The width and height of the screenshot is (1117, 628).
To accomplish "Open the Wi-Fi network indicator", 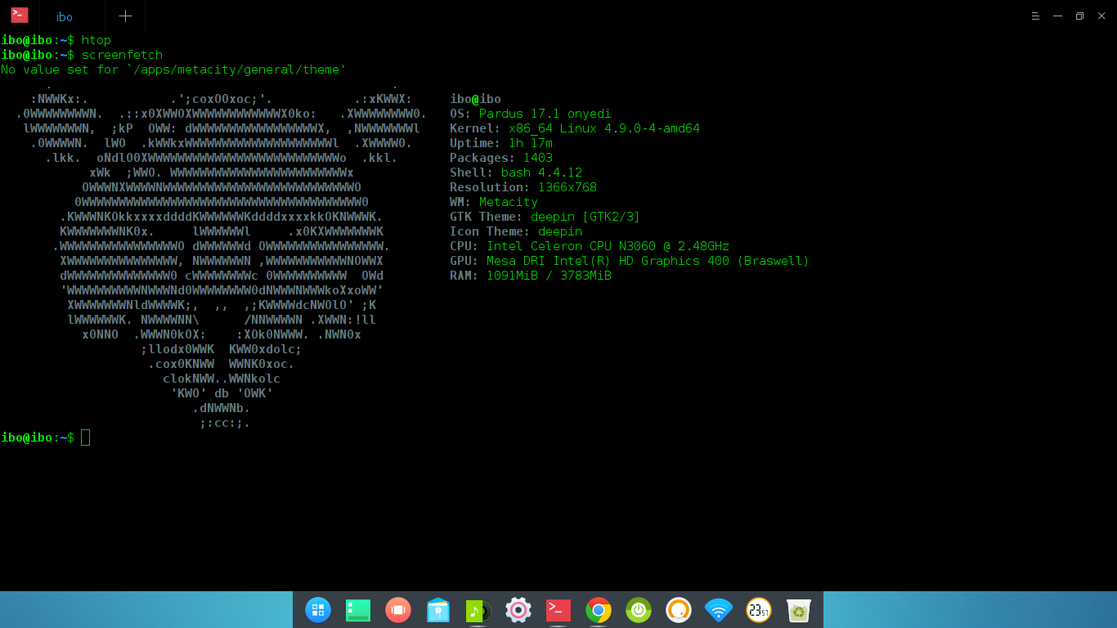I will 719,610.
